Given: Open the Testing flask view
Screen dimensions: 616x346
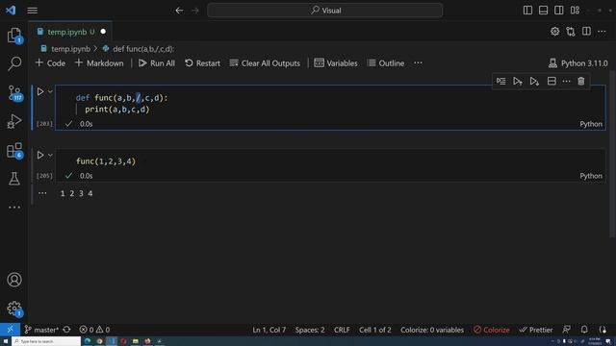Looking at the screenshot, I should [x=14, y=179].
